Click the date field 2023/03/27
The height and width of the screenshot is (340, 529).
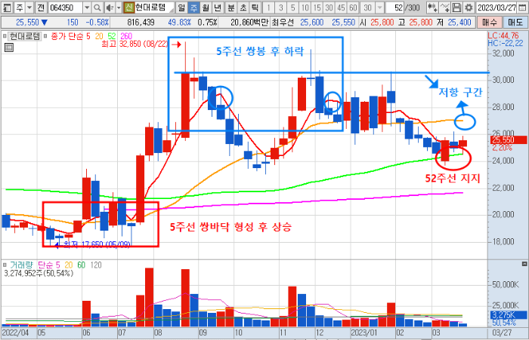tap(497, 7)
